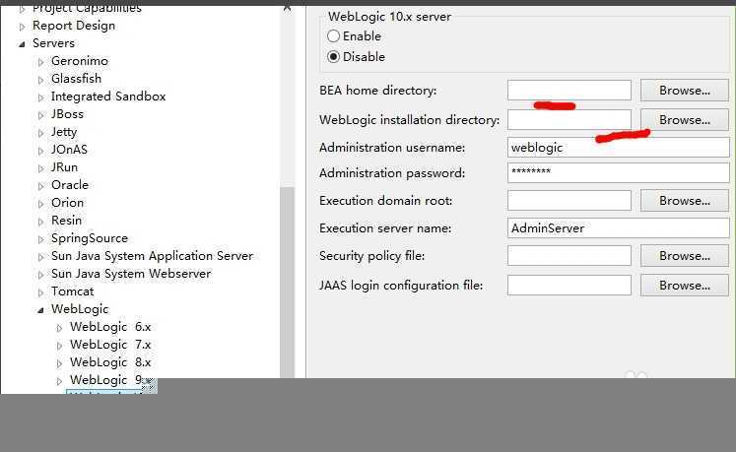This screenshot has width=736, height=452.
Task: Select Integrated Sandbox tree item
Action: (x=108, y=97)
